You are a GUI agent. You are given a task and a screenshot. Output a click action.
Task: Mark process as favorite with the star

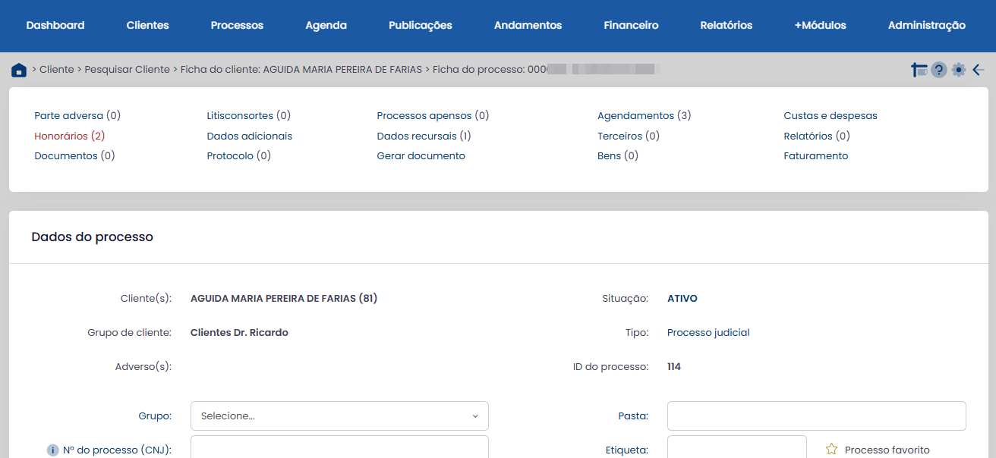pos(831,450)
